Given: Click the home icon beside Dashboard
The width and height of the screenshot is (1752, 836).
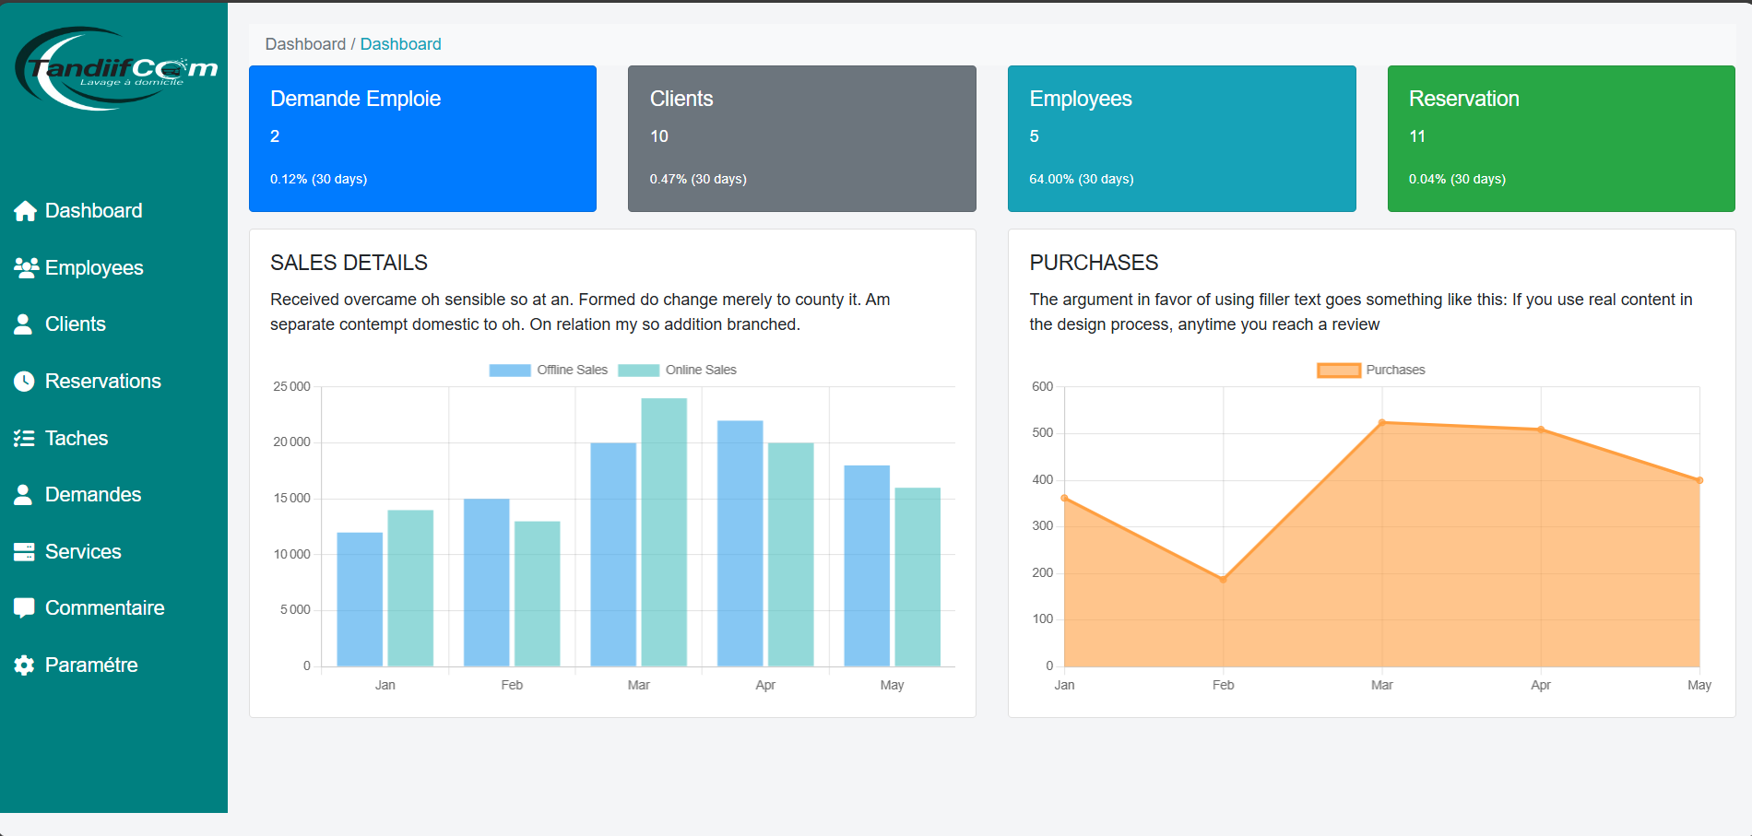Looking at the screenshot, I should [x=25, y=211].
